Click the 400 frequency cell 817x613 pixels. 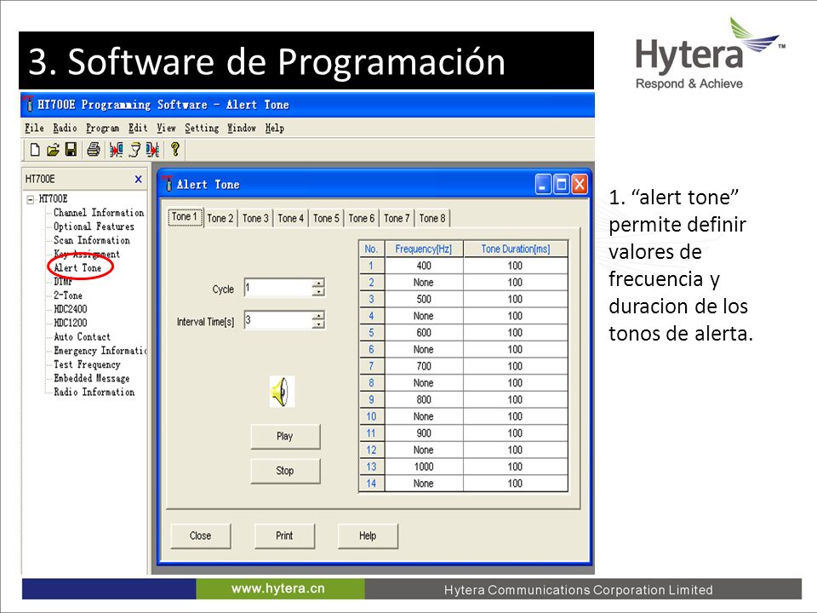click(424, 266)
